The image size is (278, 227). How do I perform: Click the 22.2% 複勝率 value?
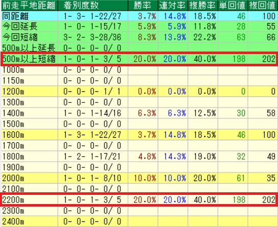(x=205, y=37)
